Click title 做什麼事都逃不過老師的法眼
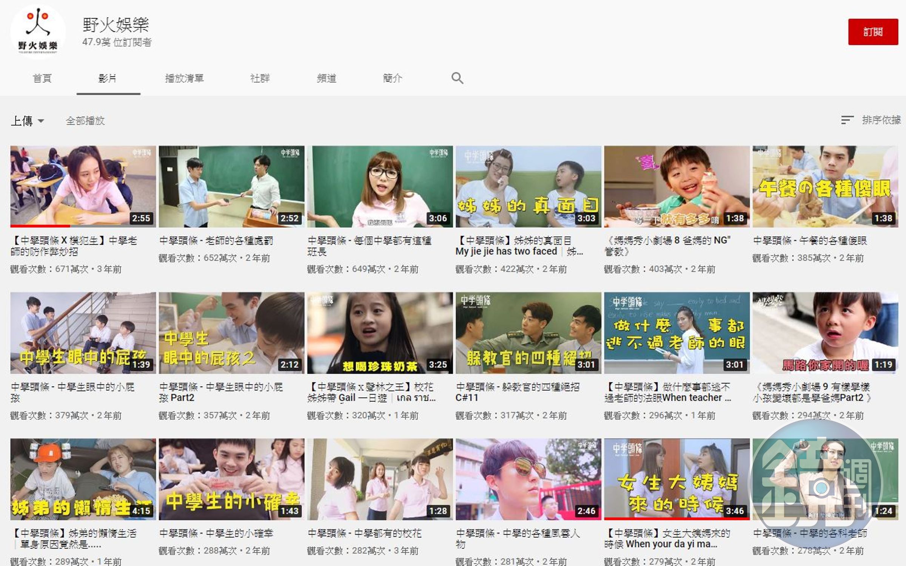 tap(667, 392)
